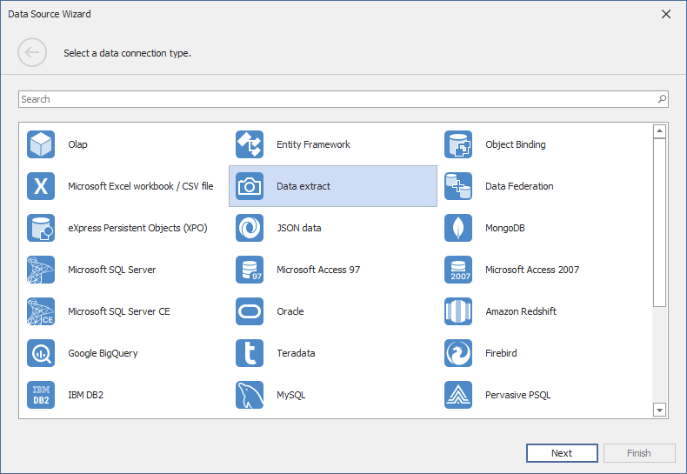This screenshot has height=474, width=687.
Task: Select the 'MongoDB' label
Action: point(504,228)
